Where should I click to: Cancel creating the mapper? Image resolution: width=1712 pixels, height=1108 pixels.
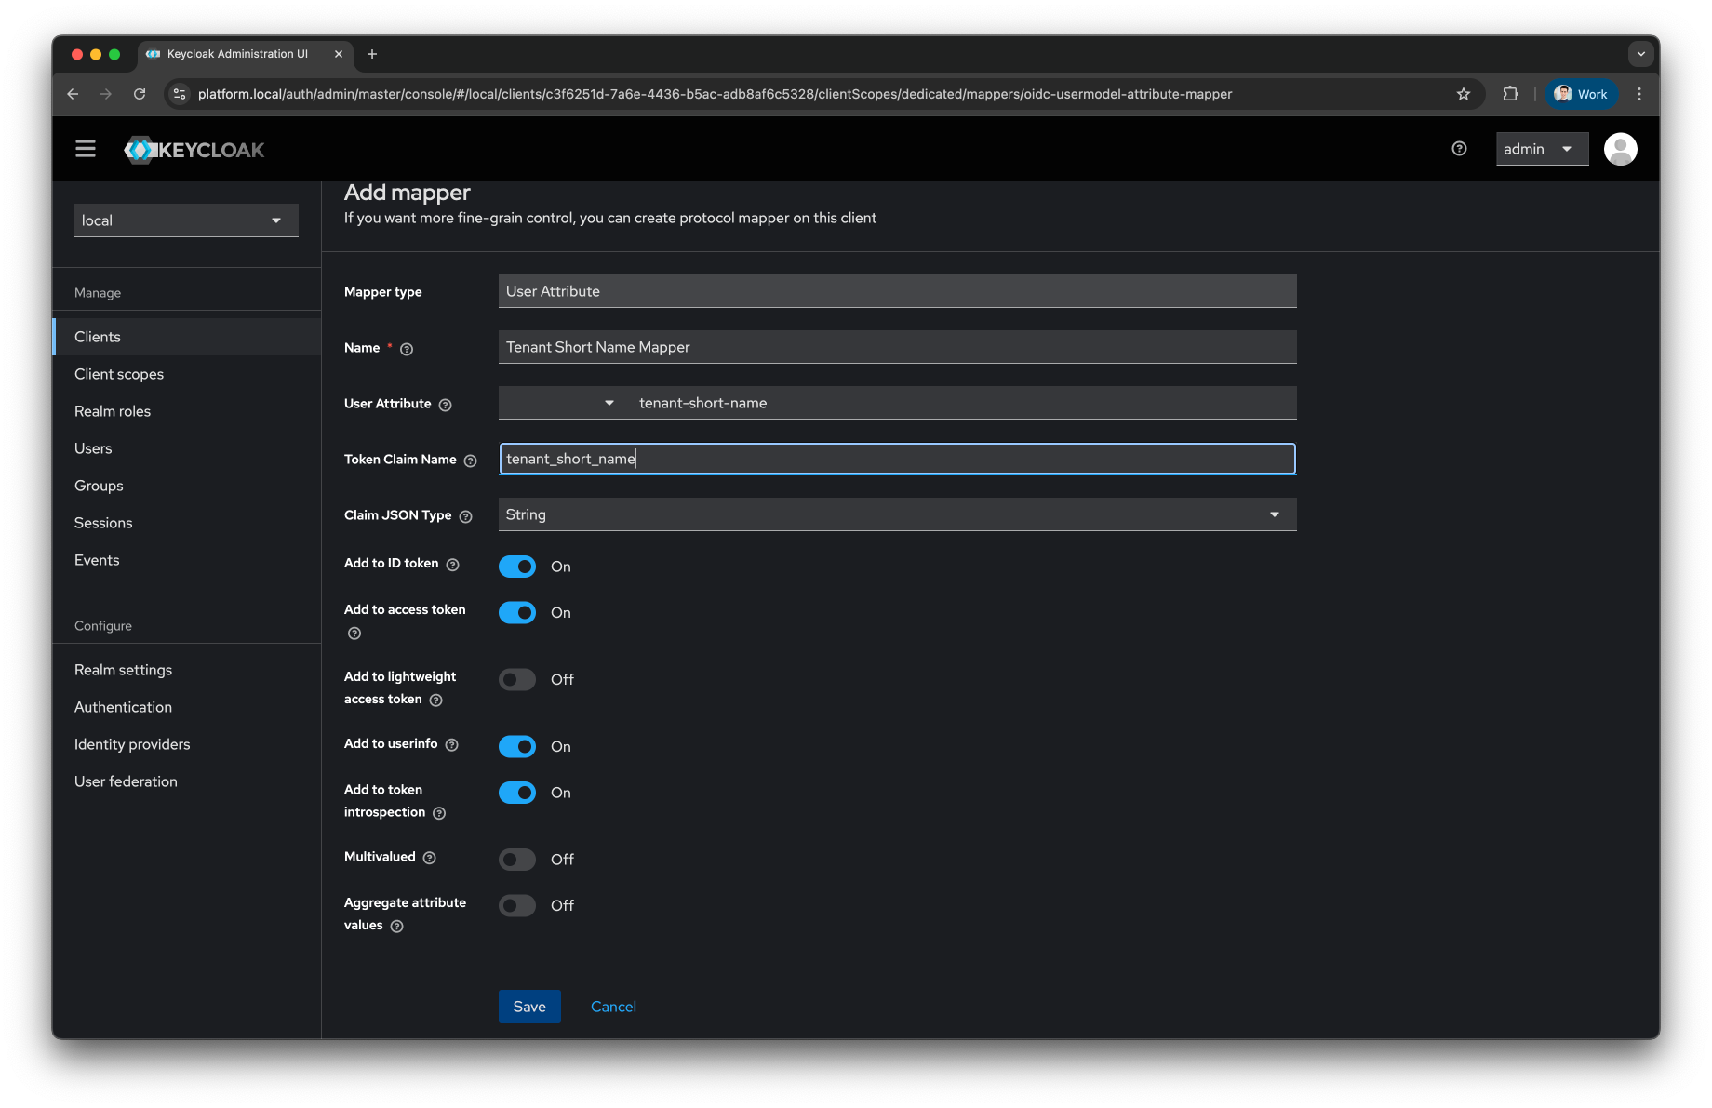[613, 1006]
